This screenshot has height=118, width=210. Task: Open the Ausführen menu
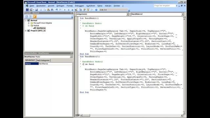pos(91,6)
